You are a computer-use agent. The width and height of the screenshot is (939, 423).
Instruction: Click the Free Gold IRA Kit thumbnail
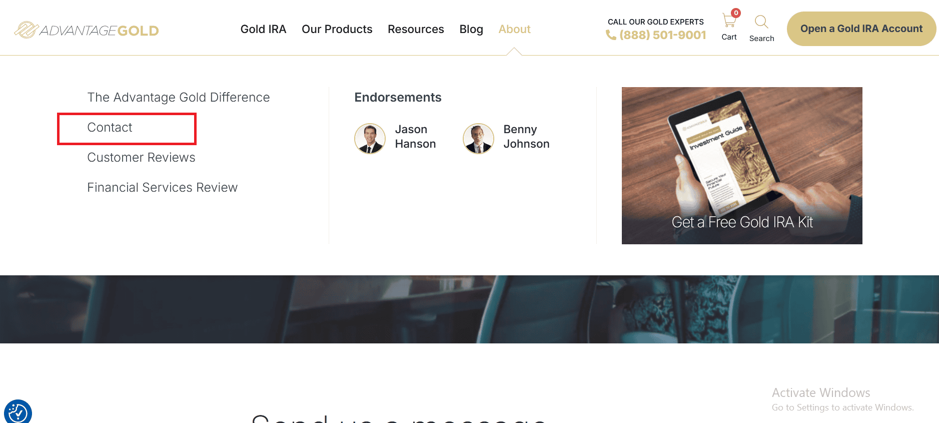(742, 166)
